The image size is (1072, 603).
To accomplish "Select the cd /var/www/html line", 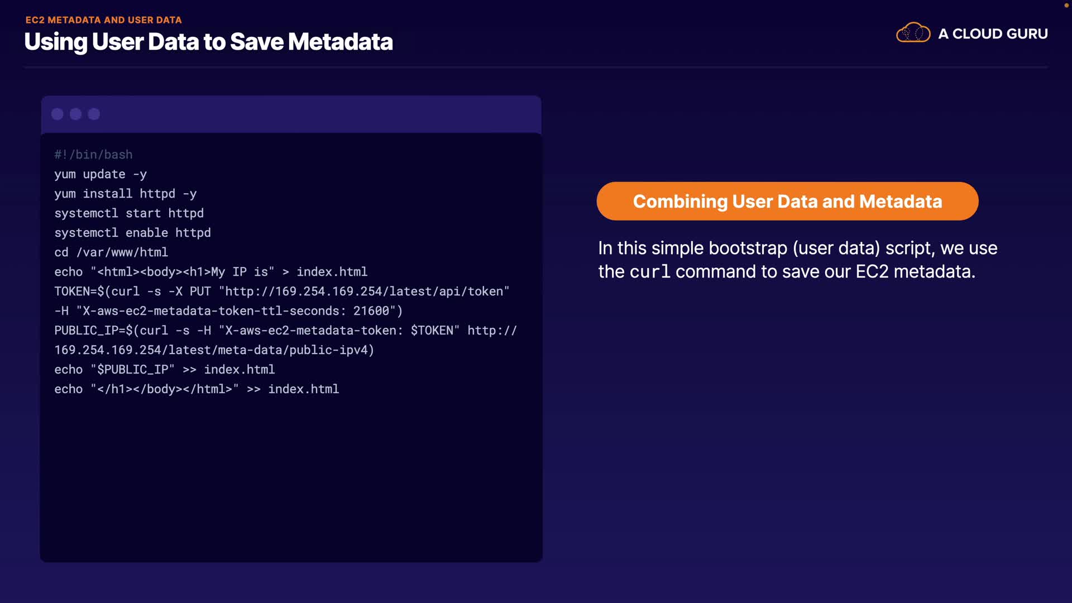I will pyautogui.click(x=111, y=252).
